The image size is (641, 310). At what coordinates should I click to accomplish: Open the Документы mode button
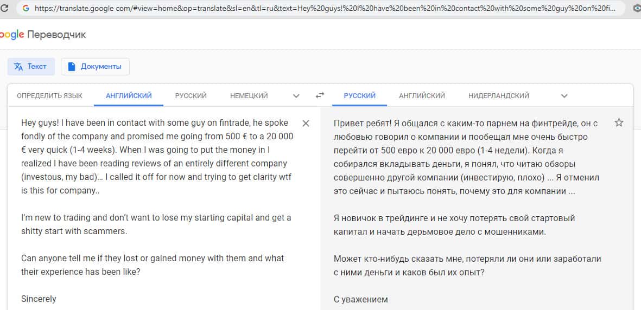tap(95, 67)
